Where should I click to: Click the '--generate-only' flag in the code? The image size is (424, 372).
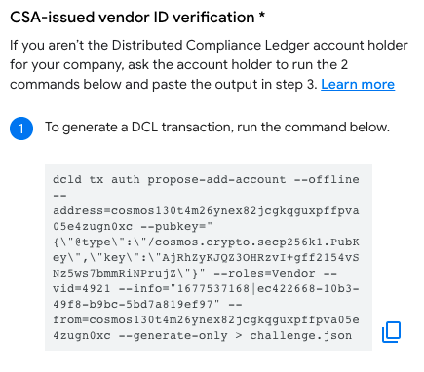click(x=173, y=336)
